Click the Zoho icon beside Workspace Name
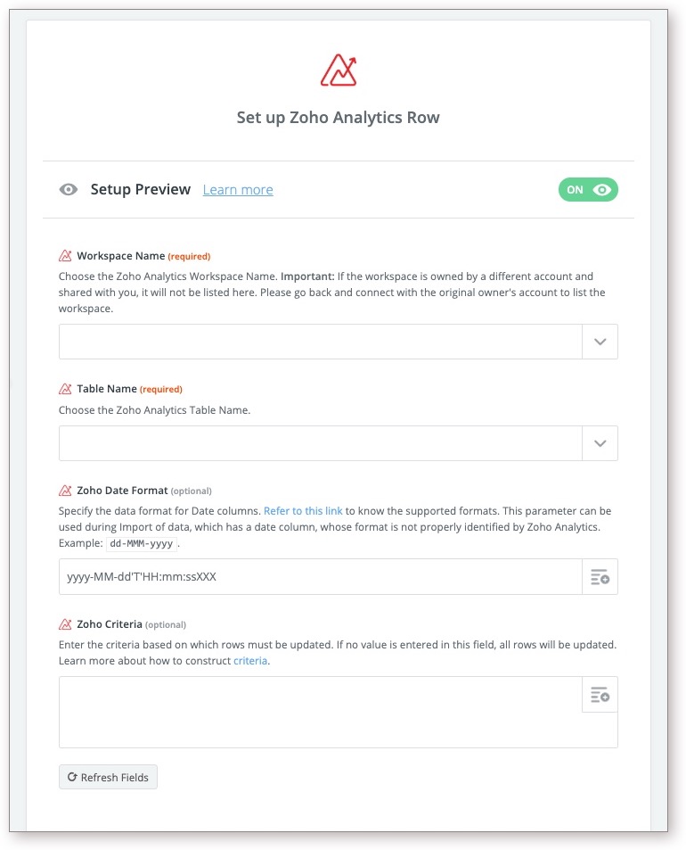This screenshot has width=686, height=850. point(65,256)
